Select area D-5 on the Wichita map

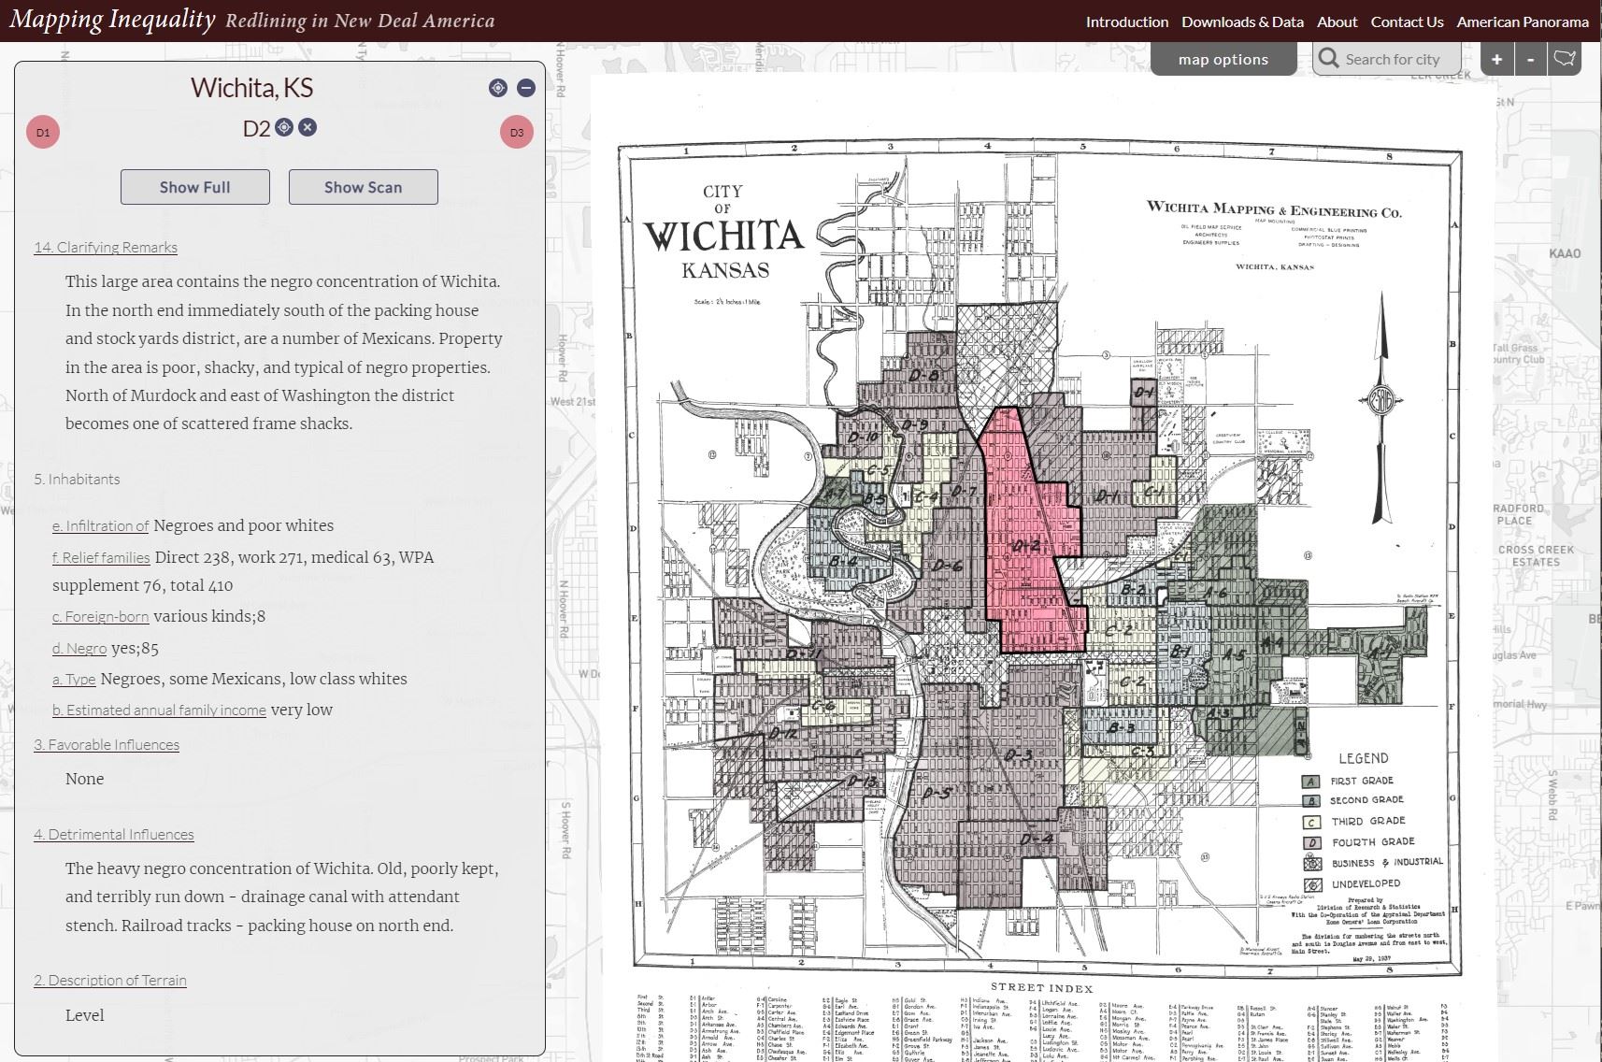click(936, 793)
